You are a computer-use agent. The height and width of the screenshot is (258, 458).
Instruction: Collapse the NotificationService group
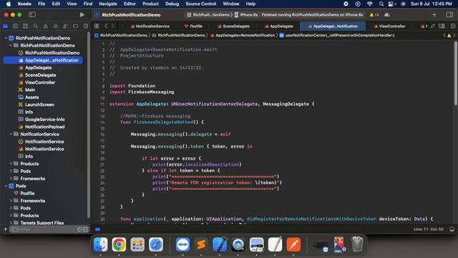click(x=11, y=134)
